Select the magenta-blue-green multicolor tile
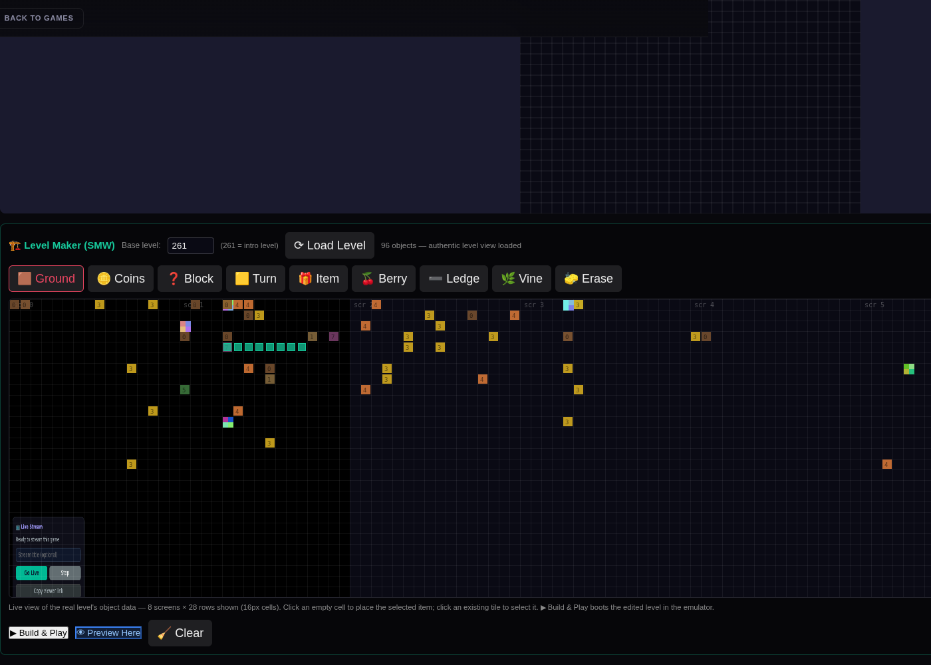Image resolution: width=931 pixels, height=665 pixels. coord(228,422)
